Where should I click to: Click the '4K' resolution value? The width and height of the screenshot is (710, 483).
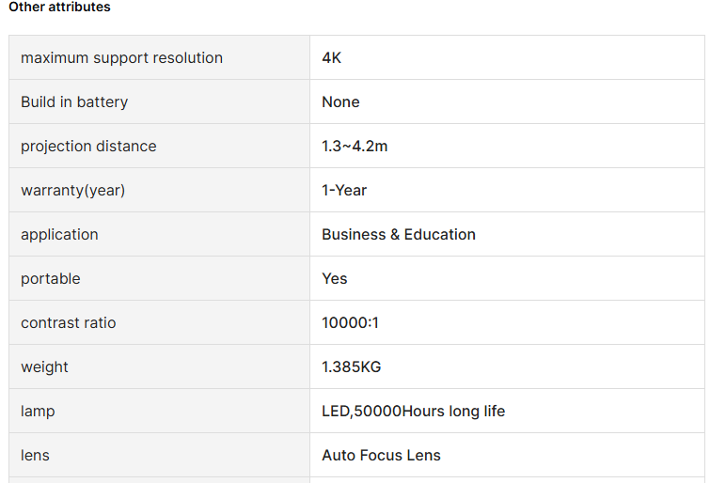[332, 58]
